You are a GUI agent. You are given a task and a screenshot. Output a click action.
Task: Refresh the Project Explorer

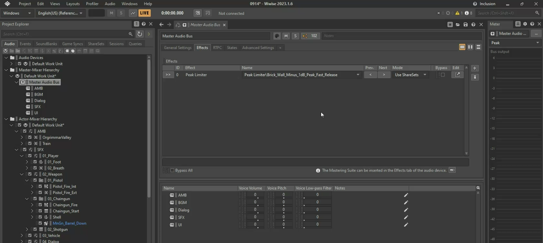pos(140,34)
